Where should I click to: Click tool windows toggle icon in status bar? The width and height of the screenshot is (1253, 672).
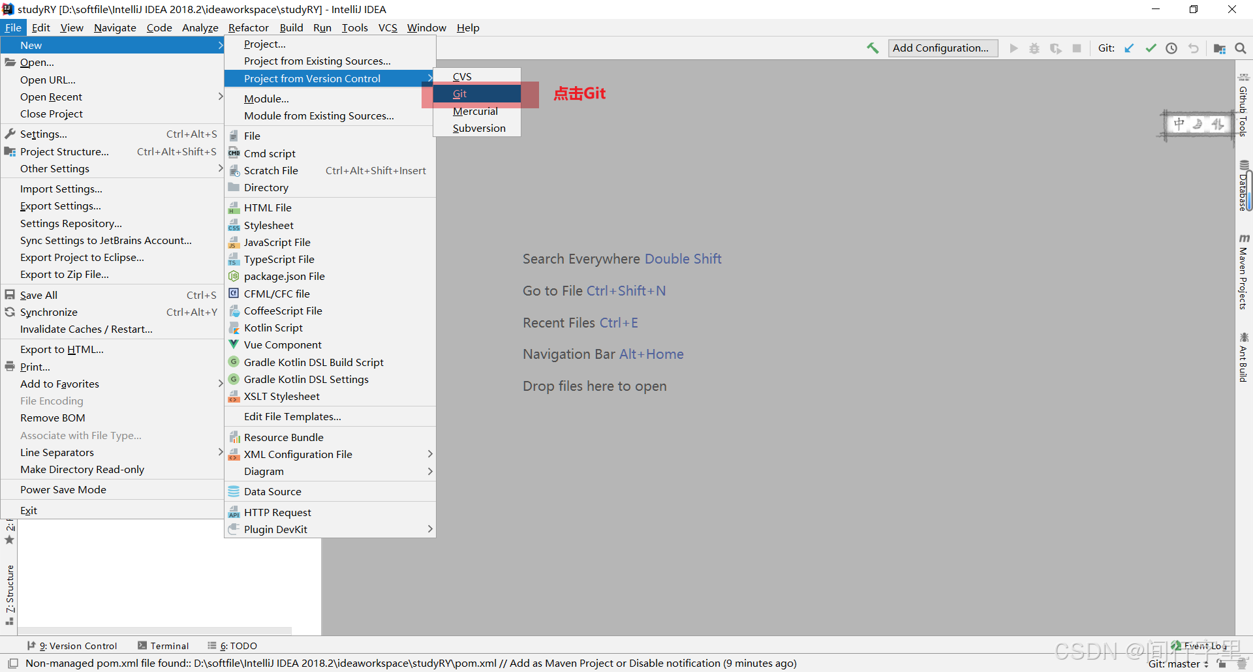tap(13, 664)
